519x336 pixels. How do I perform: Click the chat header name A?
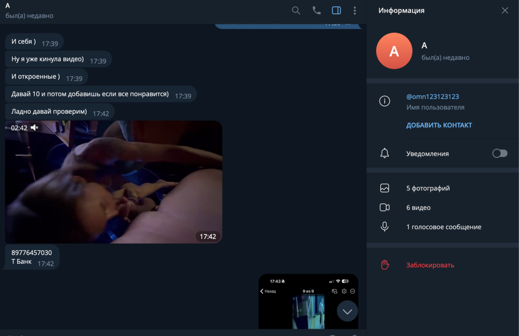pyautogui.click(x=8, y=6)
